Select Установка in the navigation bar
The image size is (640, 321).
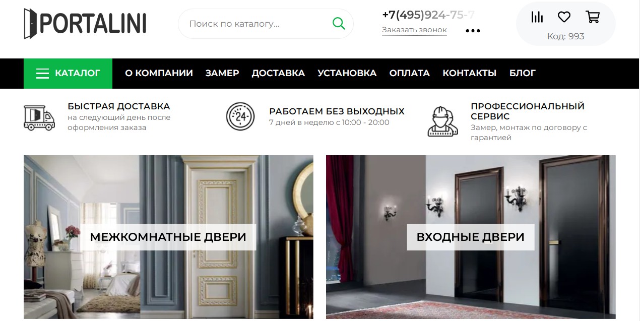coord(347,73)
